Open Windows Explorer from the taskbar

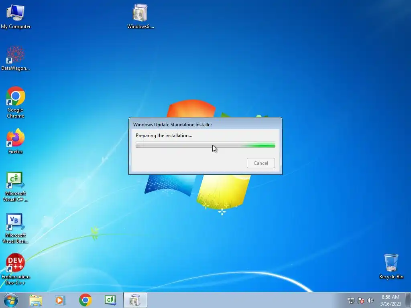[x=36, y=300]
